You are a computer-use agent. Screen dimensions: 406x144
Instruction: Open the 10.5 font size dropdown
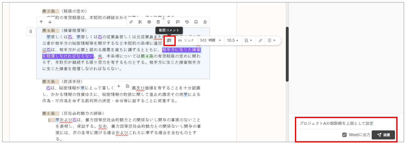click(232, 40)
